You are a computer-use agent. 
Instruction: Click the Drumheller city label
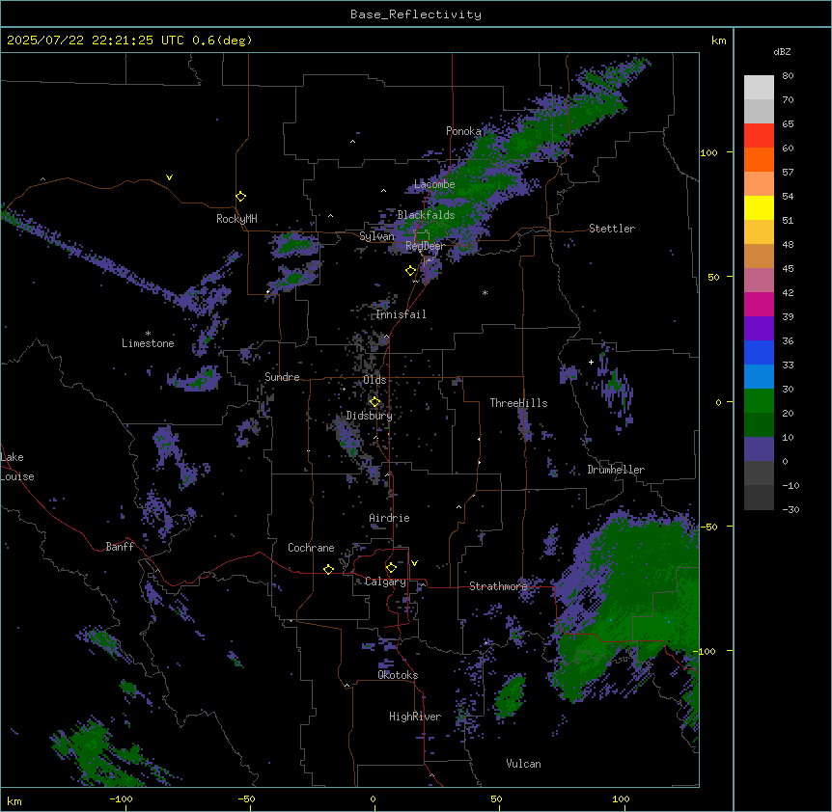(616, 470)
